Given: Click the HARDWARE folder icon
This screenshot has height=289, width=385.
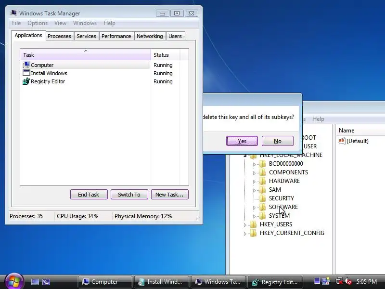Looking at the screenshot, I should point(262,181).
